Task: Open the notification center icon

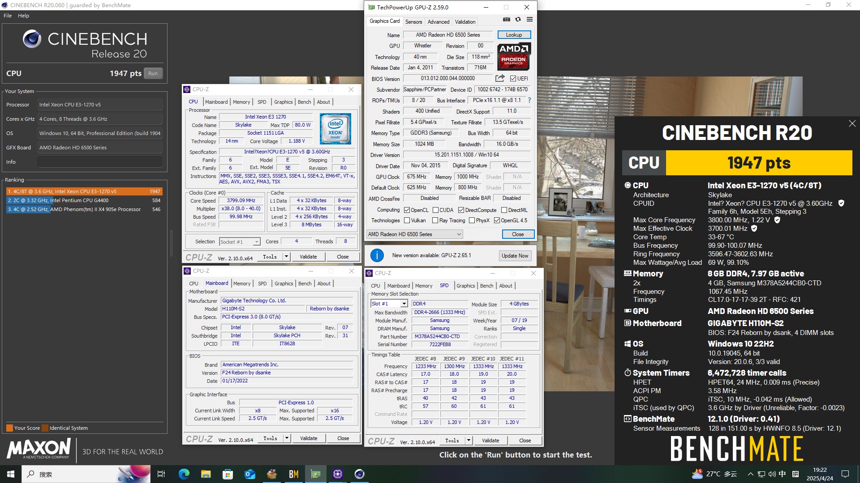Action: coord(845,474)
